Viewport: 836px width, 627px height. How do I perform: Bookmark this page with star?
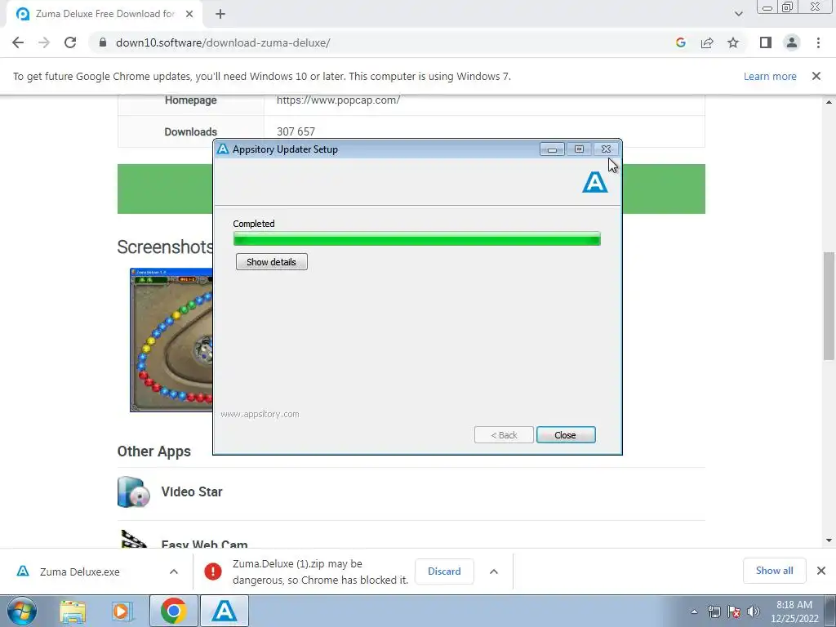point(733,42)
